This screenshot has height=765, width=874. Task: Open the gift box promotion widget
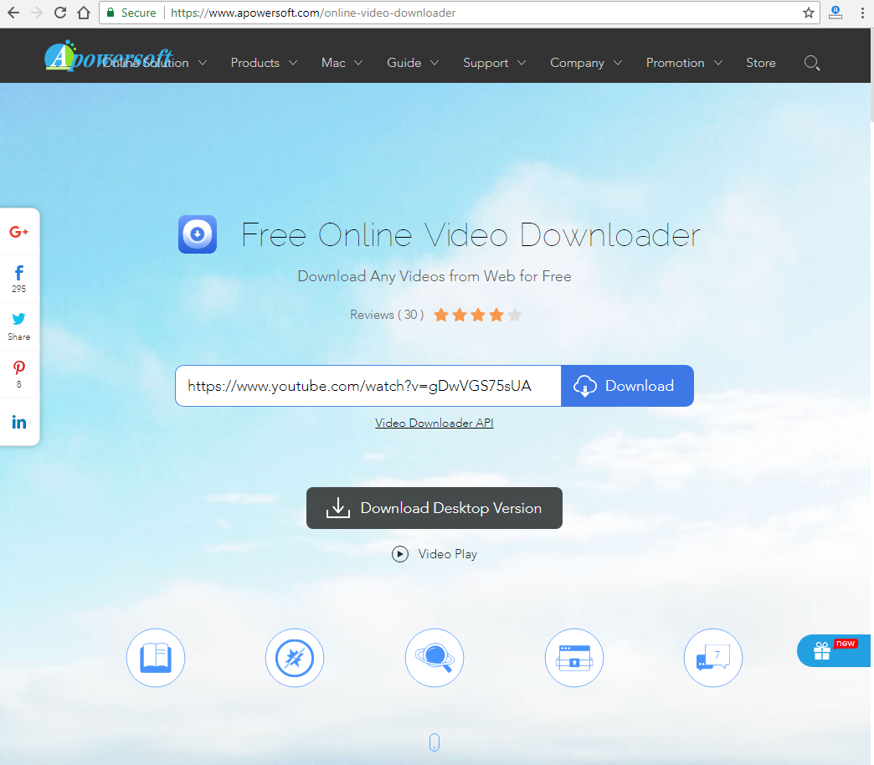[x=823, y=651]
